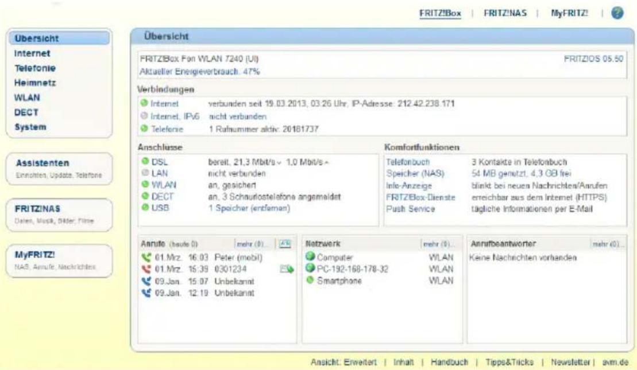637x370 pixels.
Task: Click the green Internet status indicator
Action: (x=144, y=103)
